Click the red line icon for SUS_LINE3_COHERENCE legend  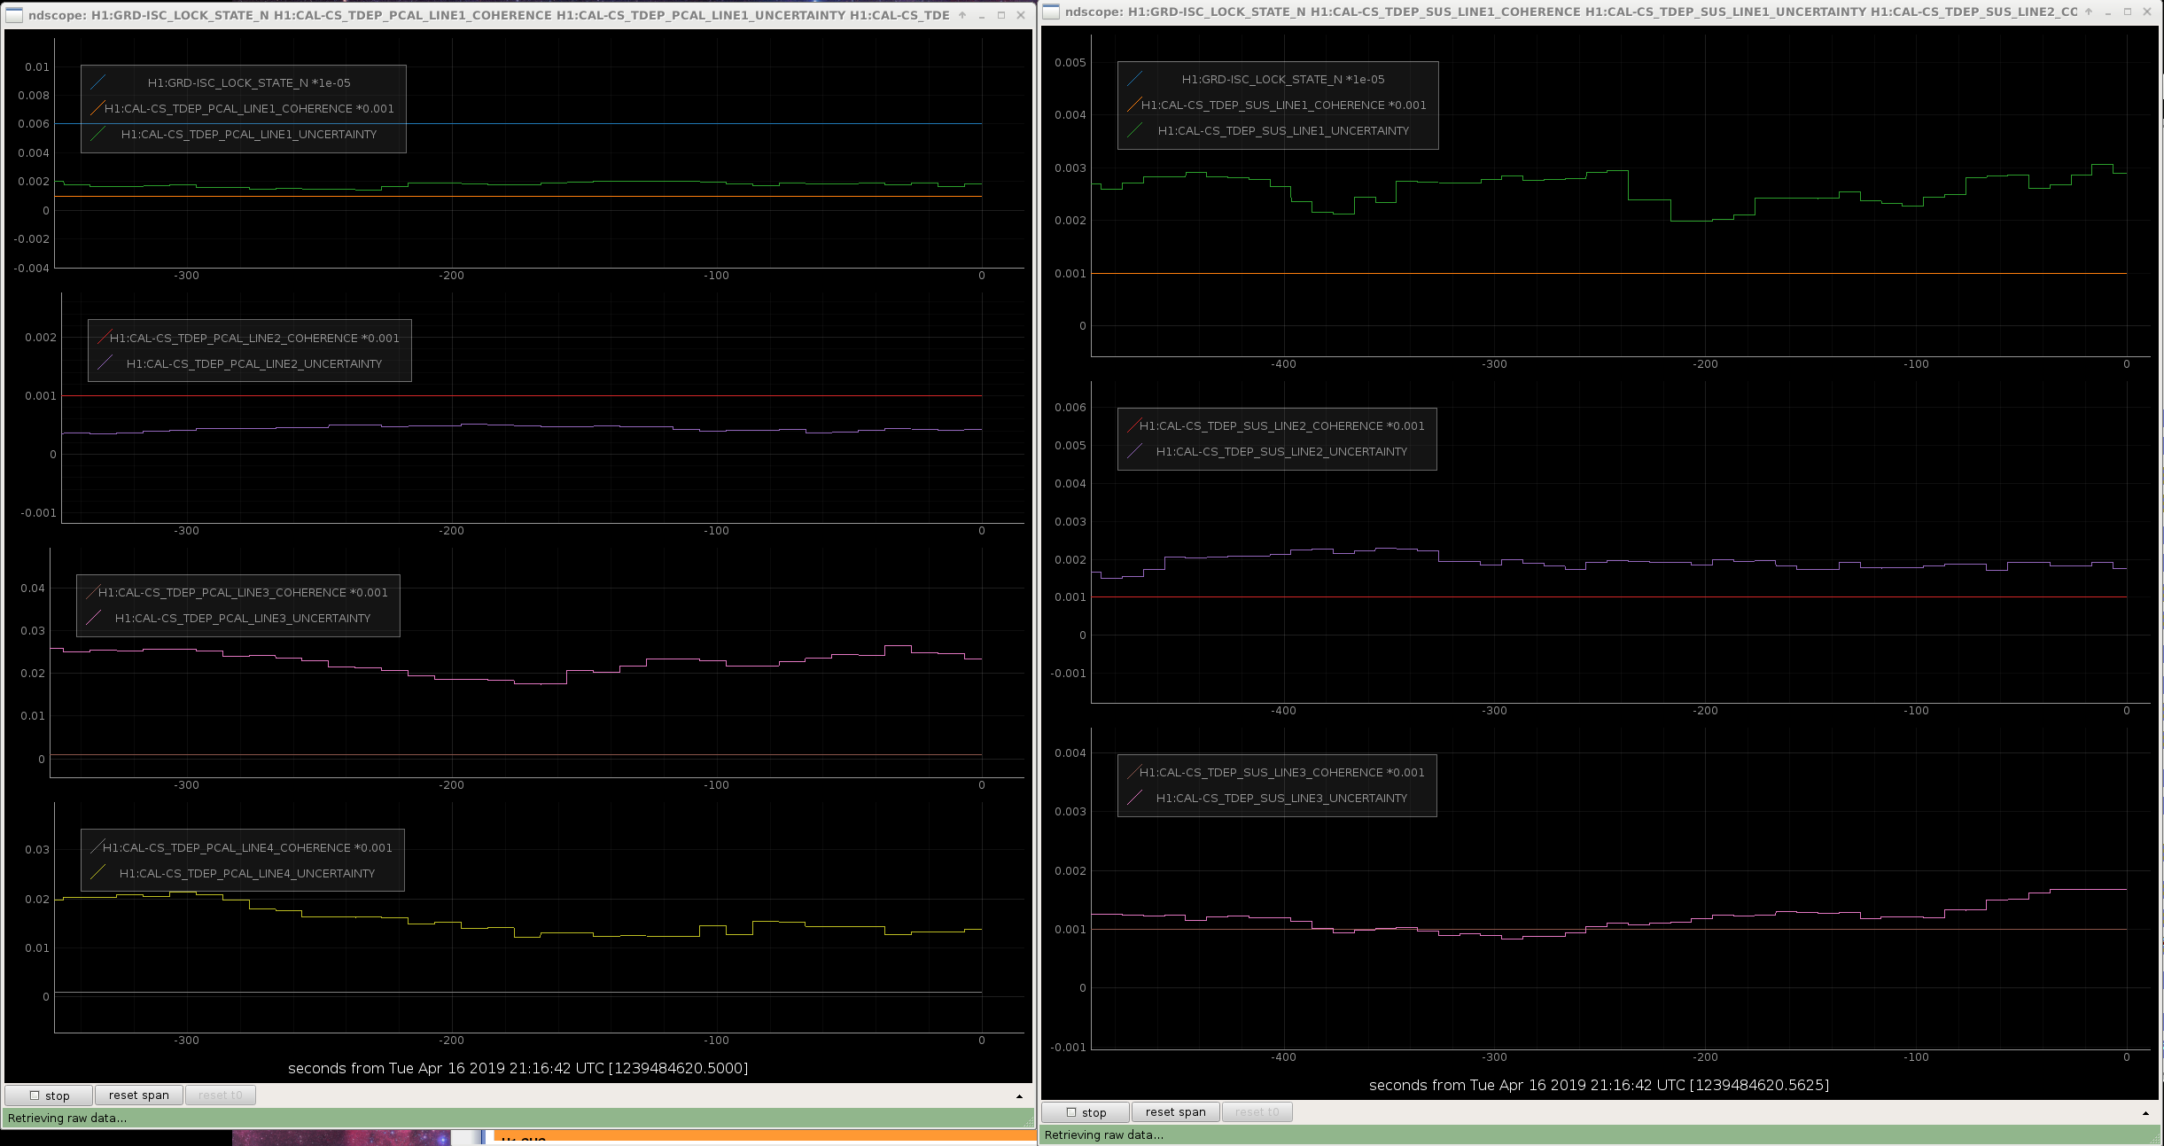(1134, 772)
